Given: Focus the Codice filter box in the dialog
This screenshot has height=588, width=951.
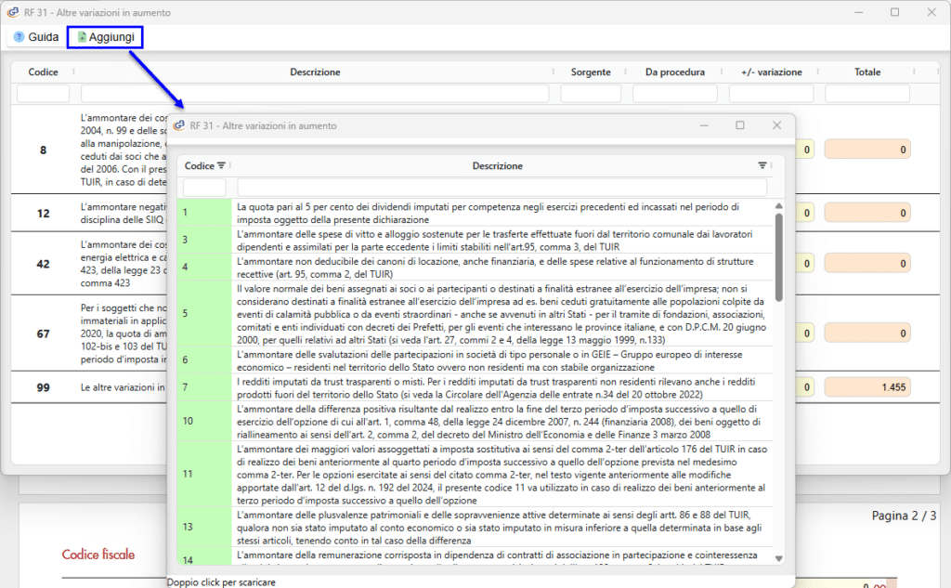Looking at the screenshot, I should pos(204,187).
